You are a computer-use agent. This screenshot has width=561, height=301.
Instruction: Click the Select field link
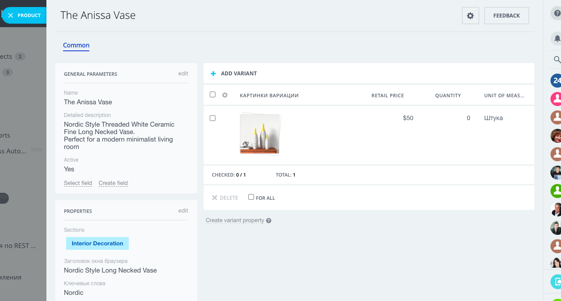78,183
